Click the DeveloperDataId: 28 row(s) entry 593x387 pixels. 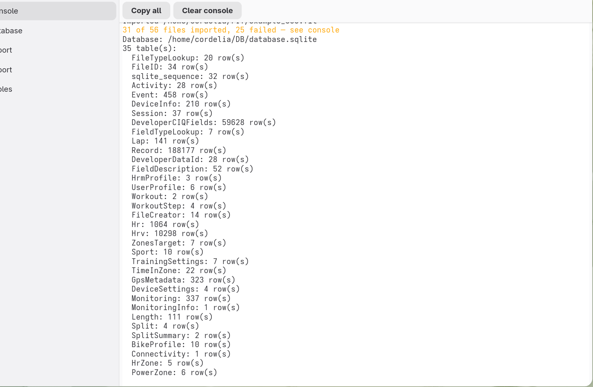pyautogui.click(x=190, y=160)
